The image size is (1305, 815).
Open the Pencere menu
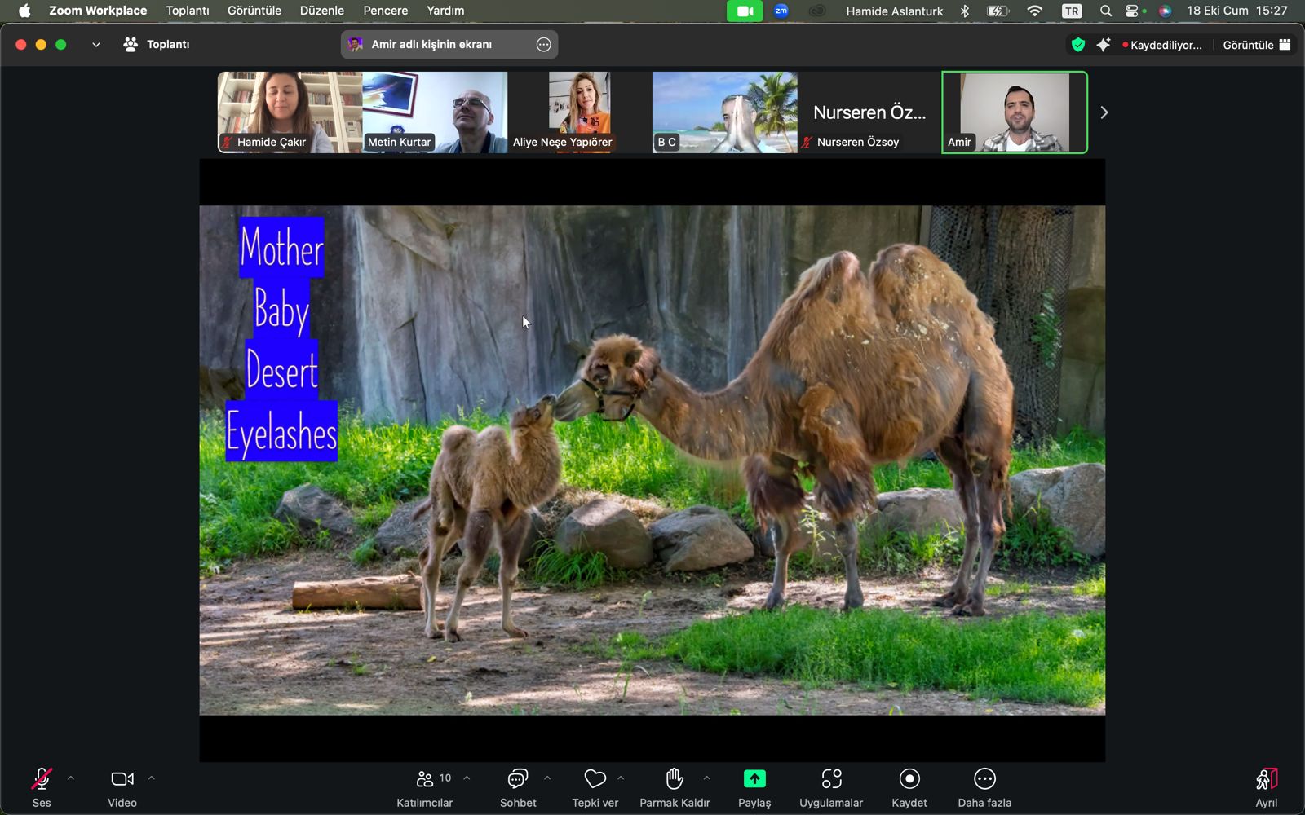coord(385,11)
